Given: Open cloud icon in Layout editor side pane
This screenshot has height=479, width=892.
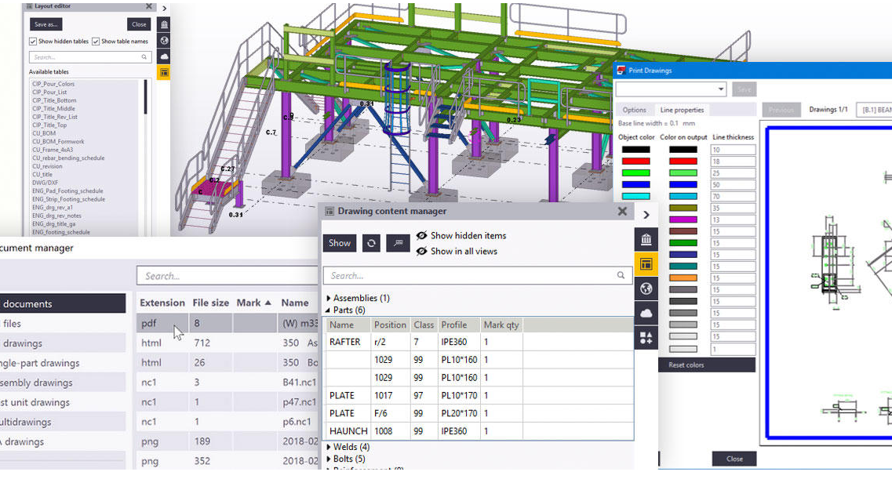Looking at the screenshot, I should click(164, 56).
